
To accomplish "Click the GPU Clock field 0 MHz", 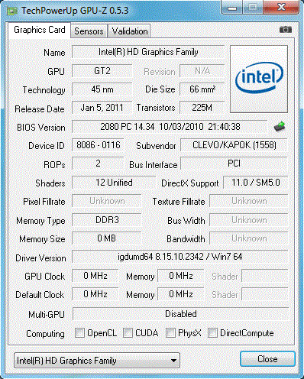I will [x=95, y=276].
